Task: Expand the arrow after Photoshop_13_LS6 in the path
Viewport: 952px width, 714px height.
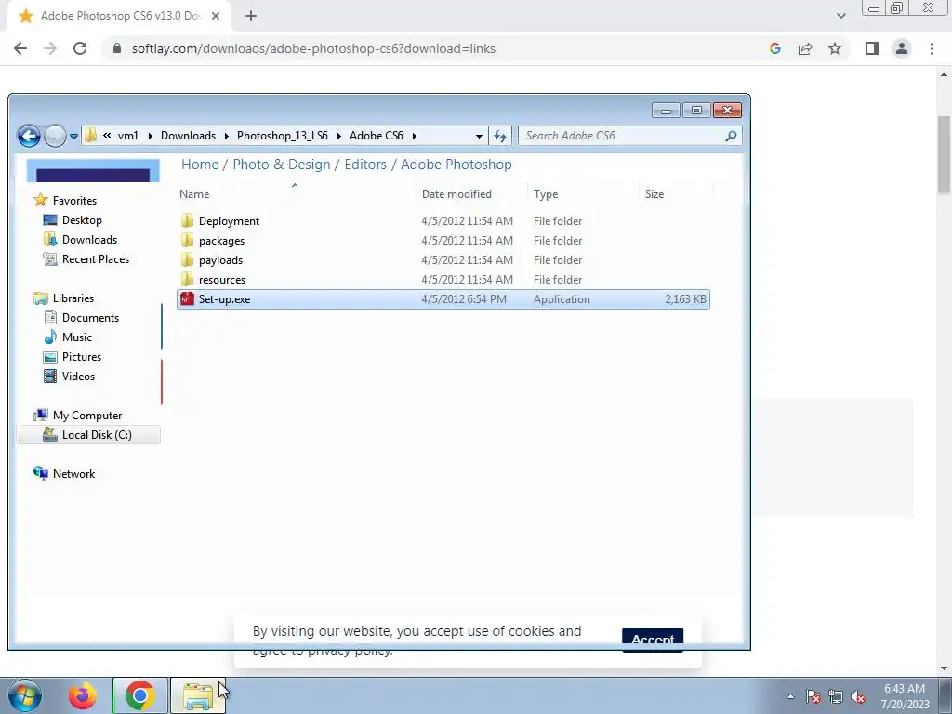Action: pyautogui.click(x=338, y=136)
